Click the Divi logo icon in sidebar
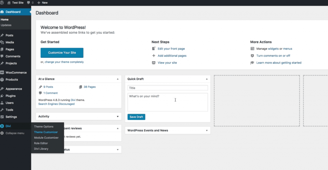This screenshot has height=170, width=328. (2, 126)
